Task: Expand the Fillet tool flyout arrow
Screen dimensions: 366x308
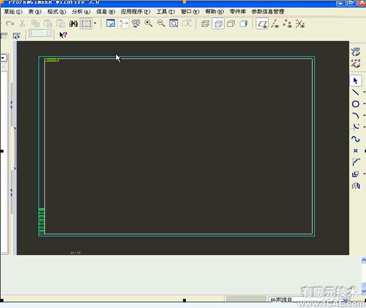Action: click(364, 127)
